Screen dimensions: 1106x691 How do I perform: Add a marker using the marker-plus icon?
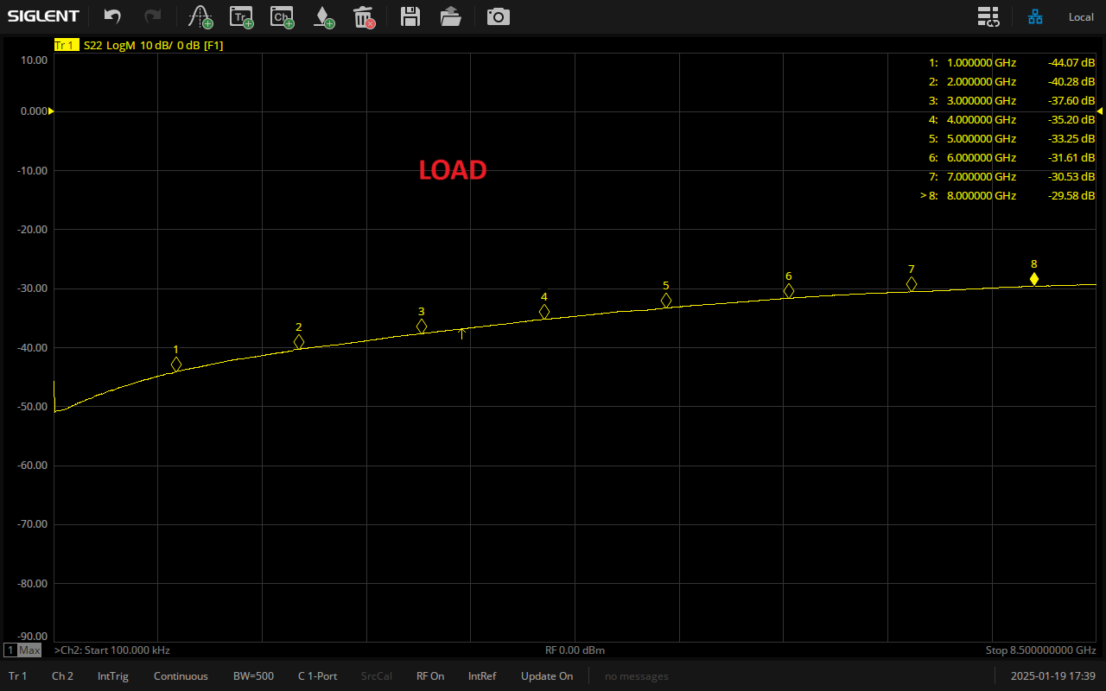(x=322, y=16)
